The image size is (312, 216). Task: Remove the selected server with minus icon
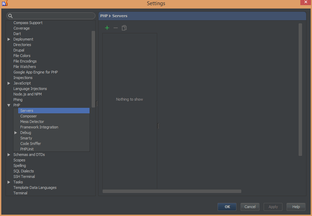[x=116, y=28]
